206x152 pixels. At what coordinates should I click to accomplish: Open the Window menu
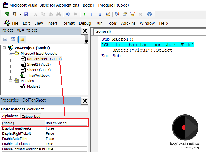point(147,23)
